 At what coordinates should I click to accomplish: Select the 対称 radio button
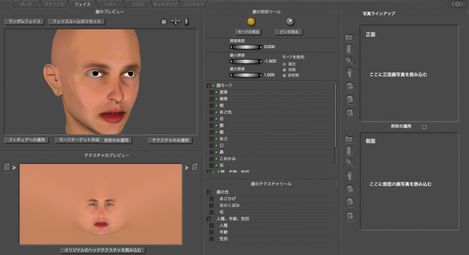pos(284,70)
